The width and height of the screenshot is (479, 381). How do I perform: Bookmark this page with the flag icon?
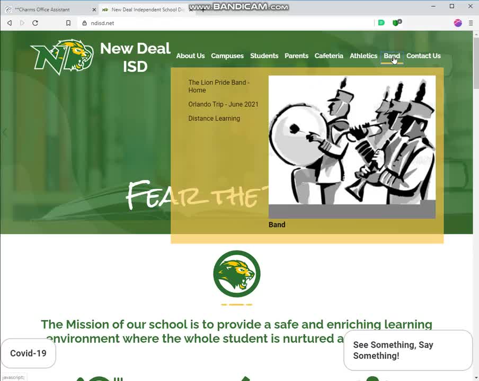[68, 23]
